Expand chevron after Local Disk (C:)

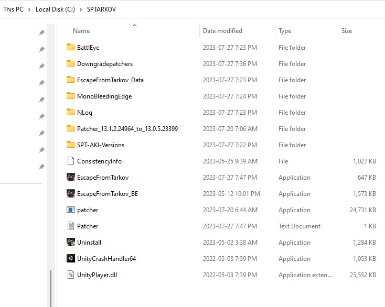[81, 9]
